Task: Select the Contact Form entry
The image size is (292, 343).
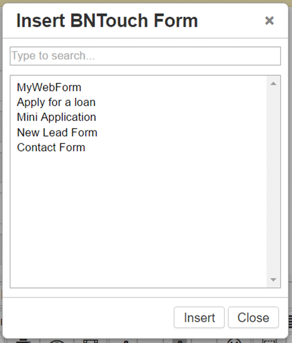Action: pos(51,148)
